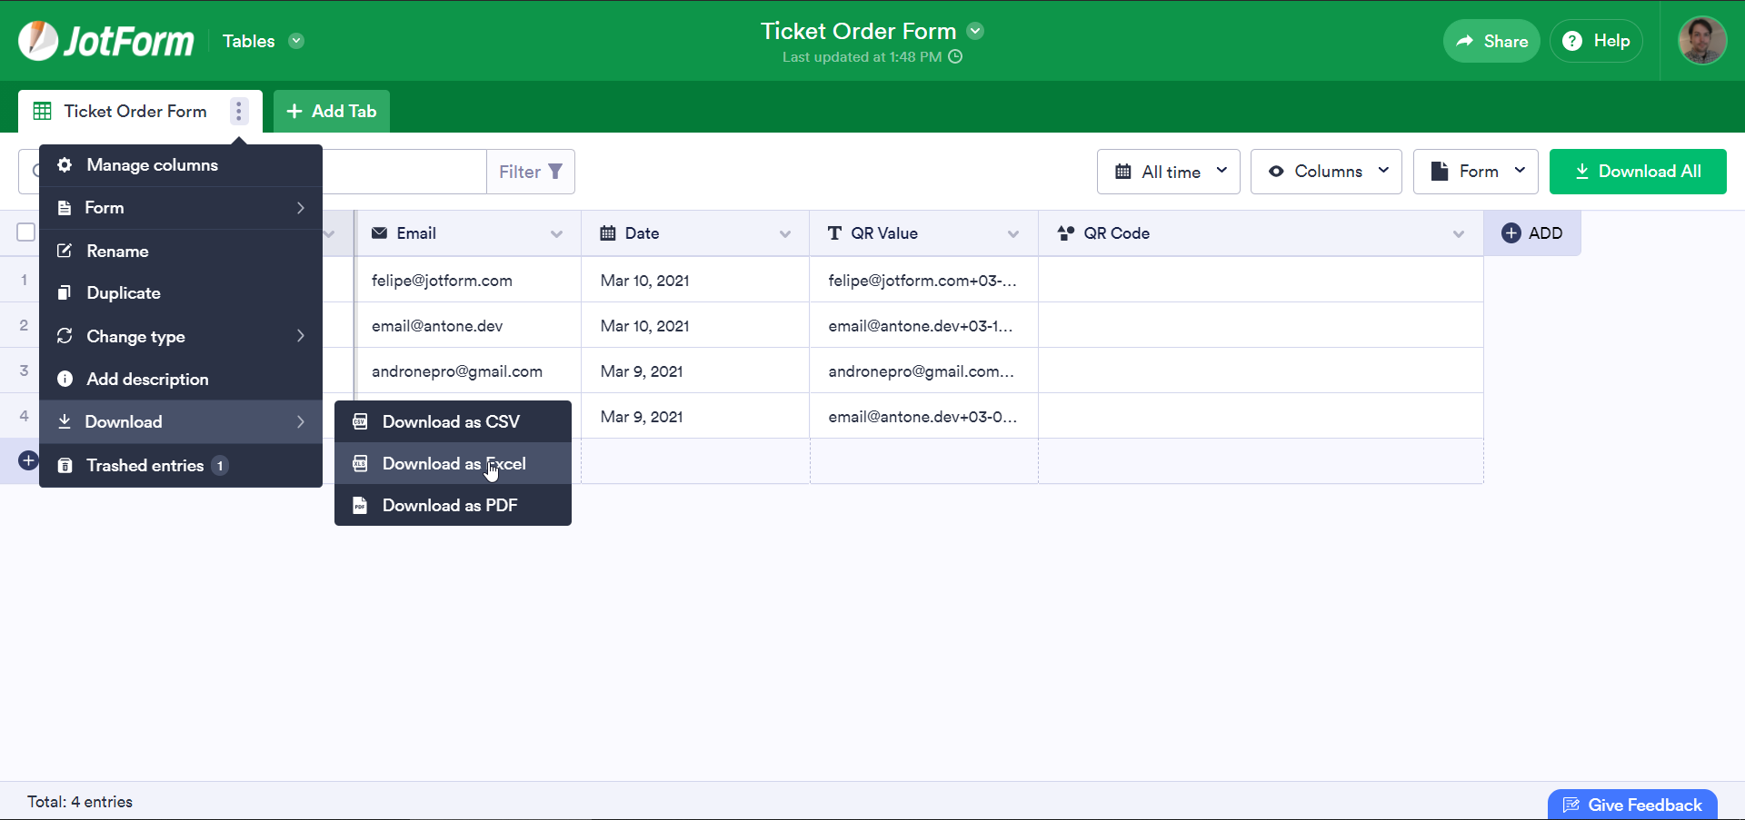Click the clock icon beside last updated
Screen dimensions: 1745x820
click(955, 57)
